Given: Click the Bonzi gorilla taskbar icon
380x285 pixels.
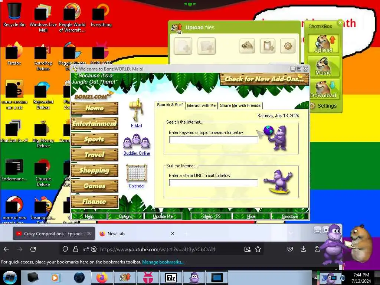Looking at the screenshot, I should [x=194, y=278].
